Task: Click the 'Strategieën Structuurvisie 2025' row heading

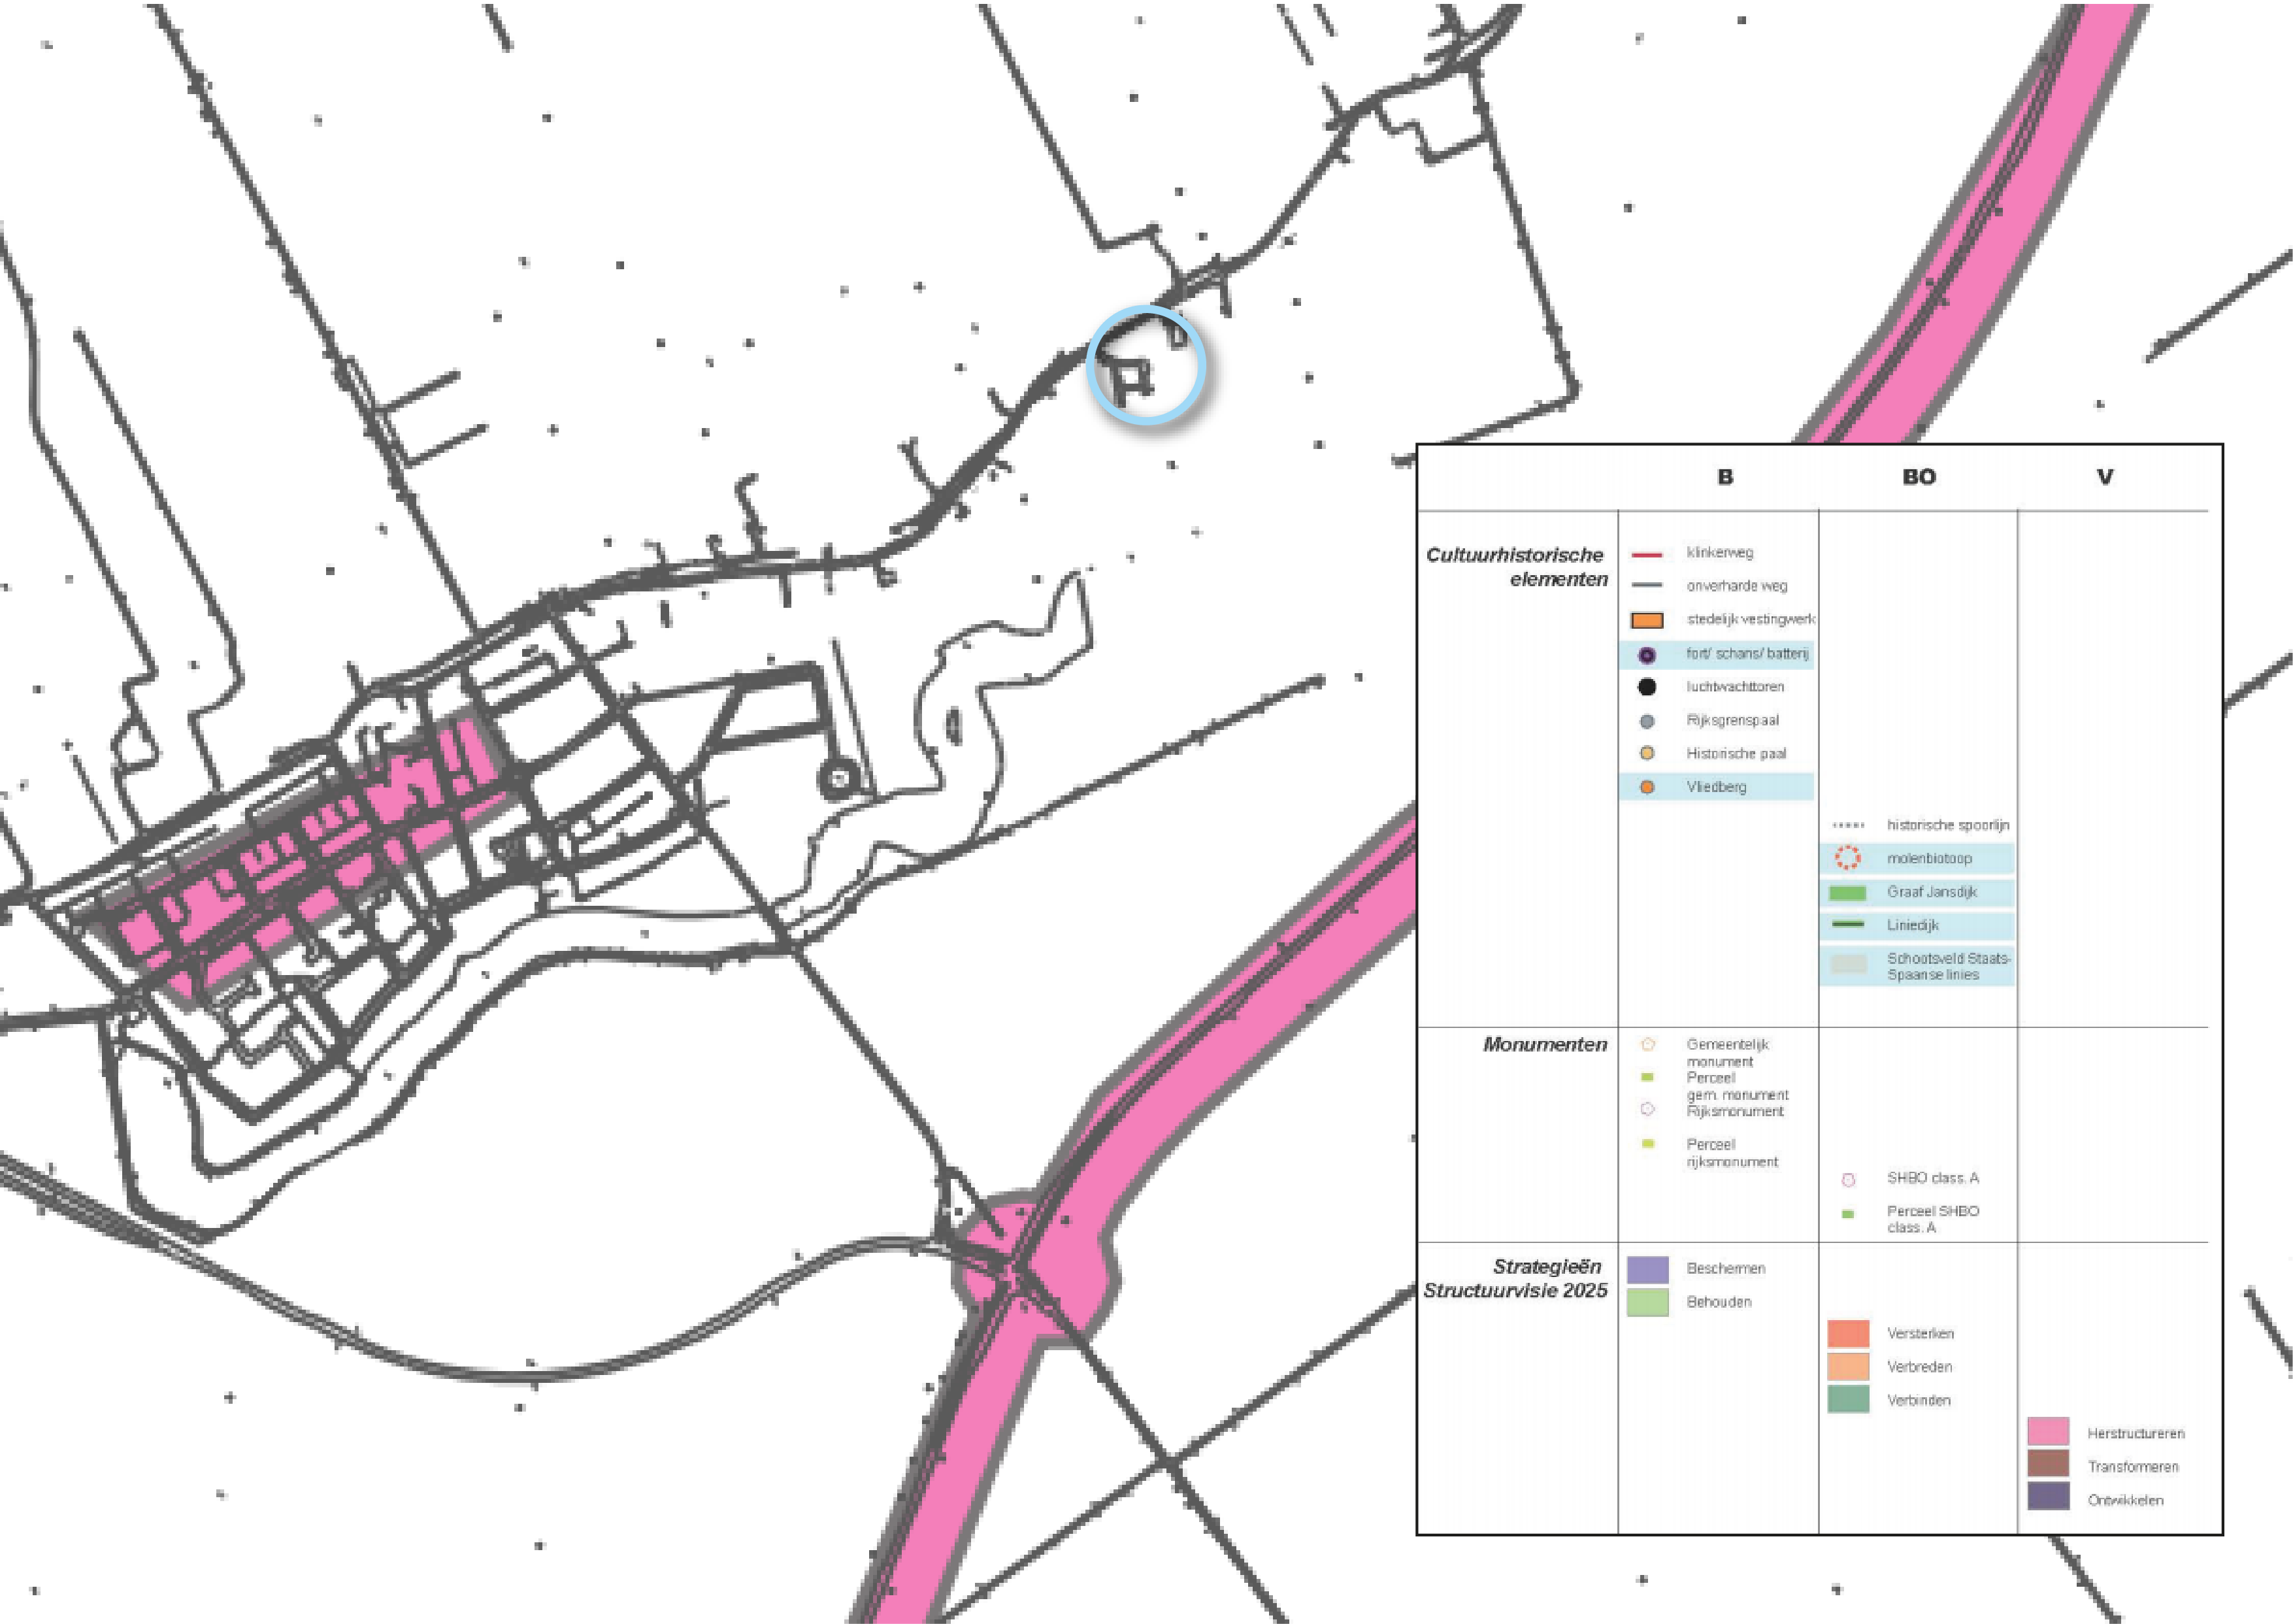Action: [1515, 1279]
